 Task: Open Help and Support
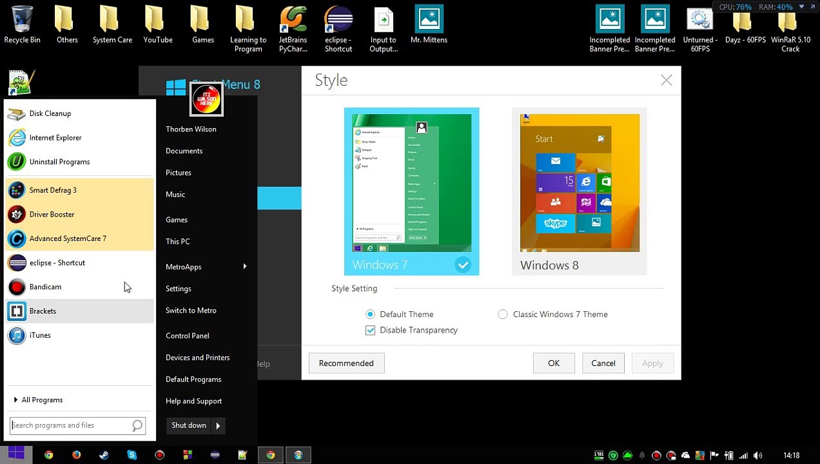click(x=193, y=401)
